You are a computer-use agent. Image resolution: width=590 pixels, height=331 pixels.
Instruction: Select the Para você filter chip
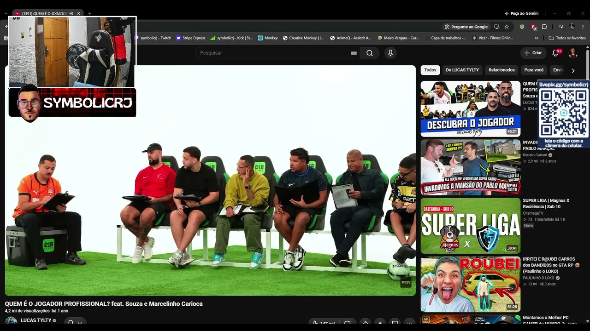(534, 70)
